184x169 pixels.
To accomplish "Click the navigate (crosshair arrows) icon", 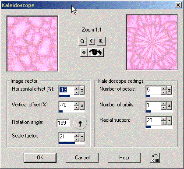I will 92,41.
